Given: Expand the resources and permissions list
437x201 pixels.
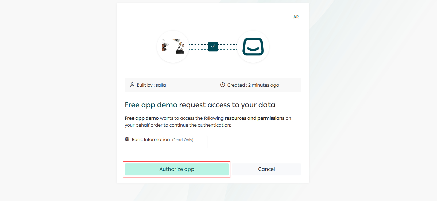Looking at the screenshot, I should point(255,118).
